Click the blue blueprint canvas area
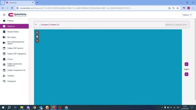This screenshot has height=110, width=196. click(108, 67)
